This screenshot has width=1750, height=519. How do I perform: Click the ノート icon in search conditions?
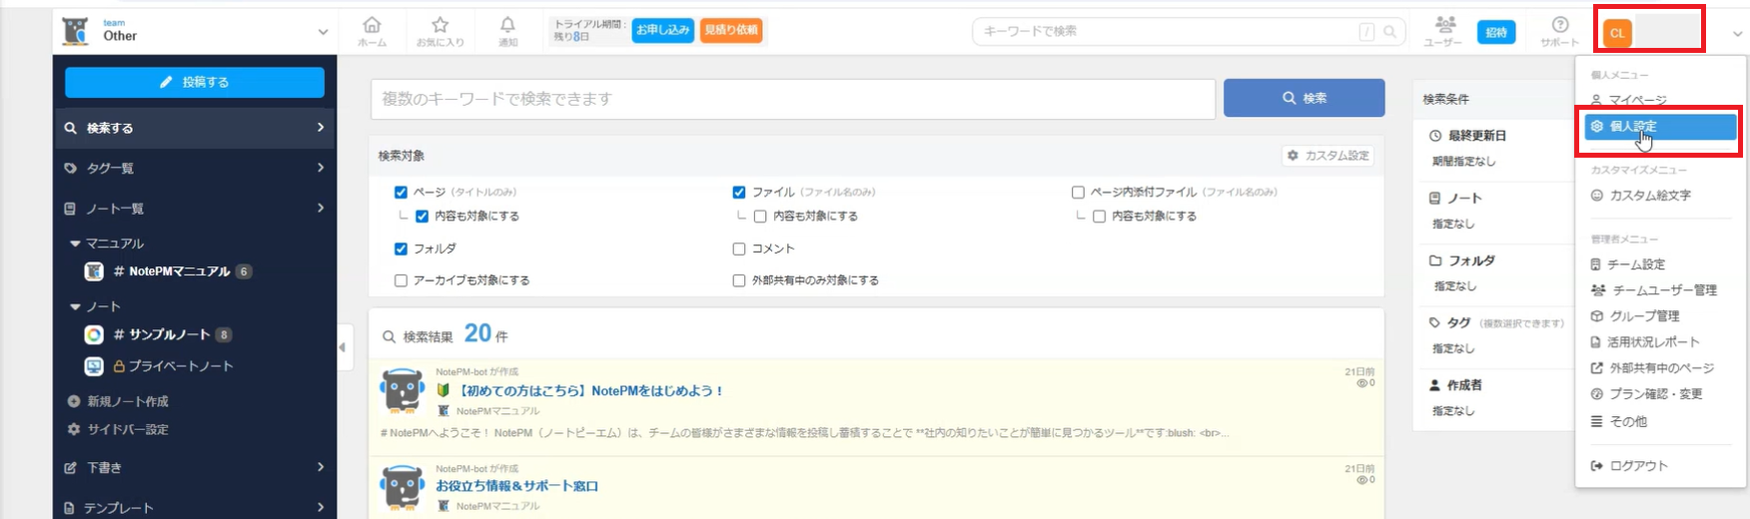(1435, 198)
